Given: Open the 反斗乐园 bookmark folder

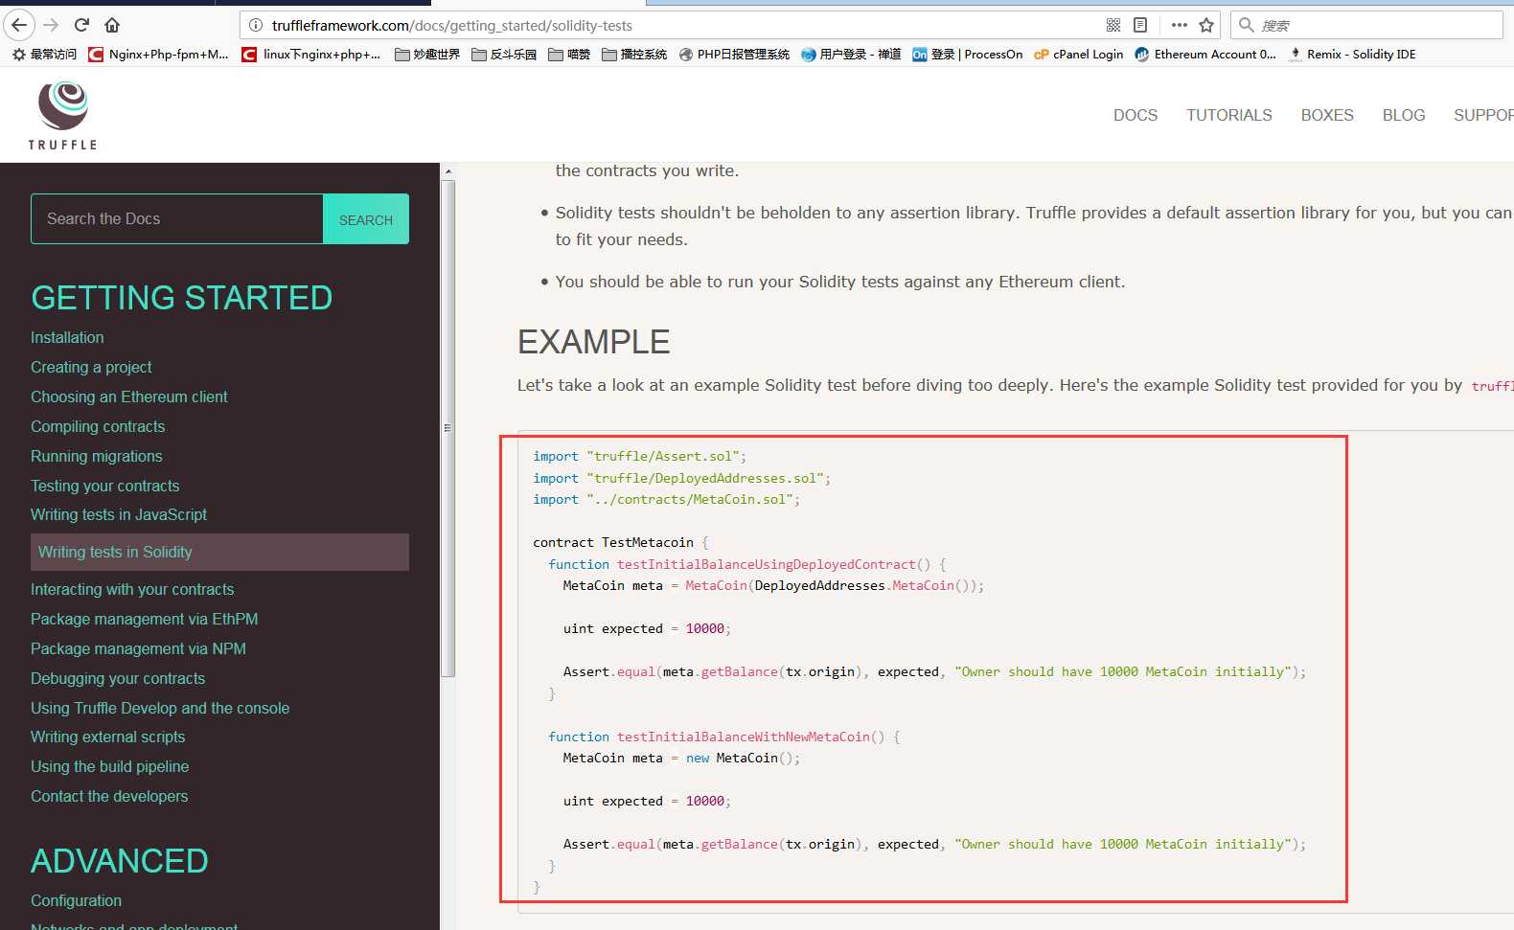Looking at the screenshot, I should click(504, 55).
